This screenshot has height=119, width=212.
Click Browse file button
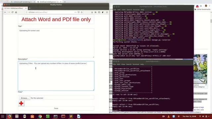25,98
